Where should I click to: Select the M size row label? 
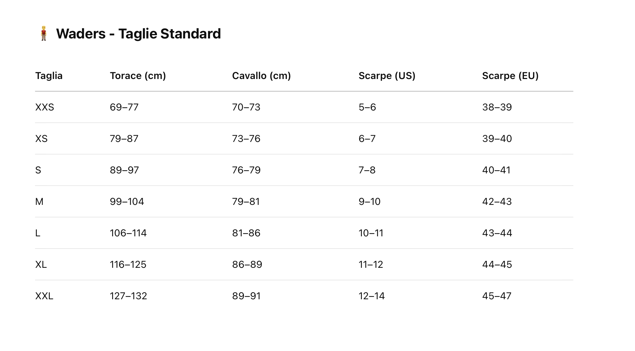[39, 202]
